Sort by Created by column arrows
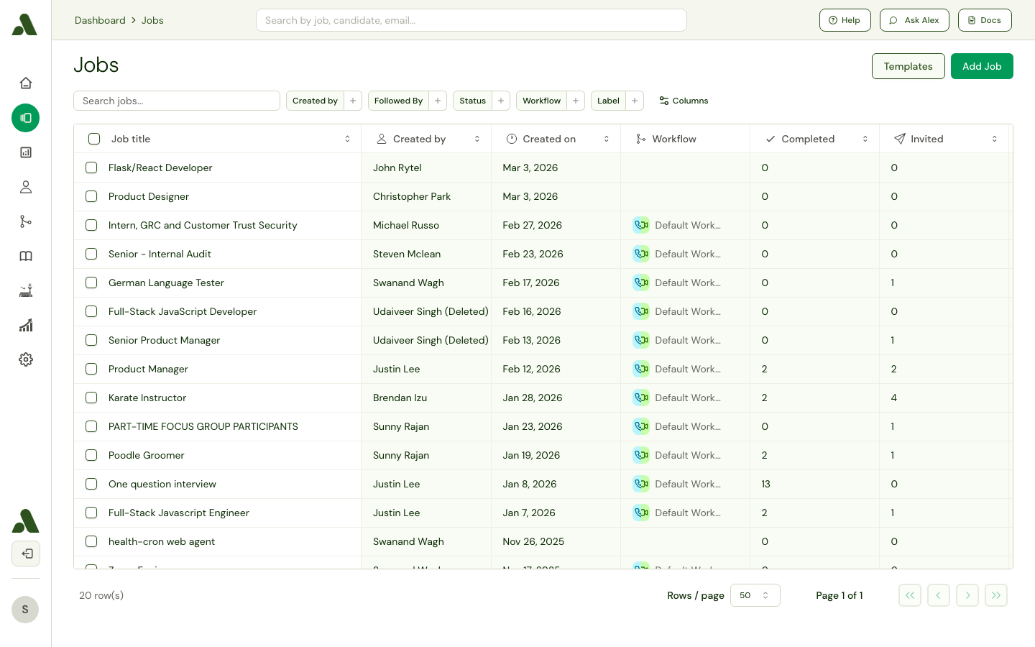Image resolution: width=1035 pixels, height=647 pixels. coord(477,139)
